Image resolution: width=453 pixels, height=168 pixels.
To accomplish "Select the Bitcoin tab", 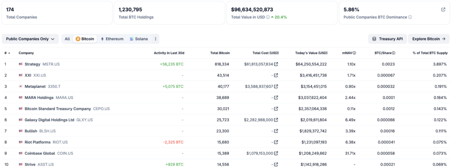I will coord(85,38).
